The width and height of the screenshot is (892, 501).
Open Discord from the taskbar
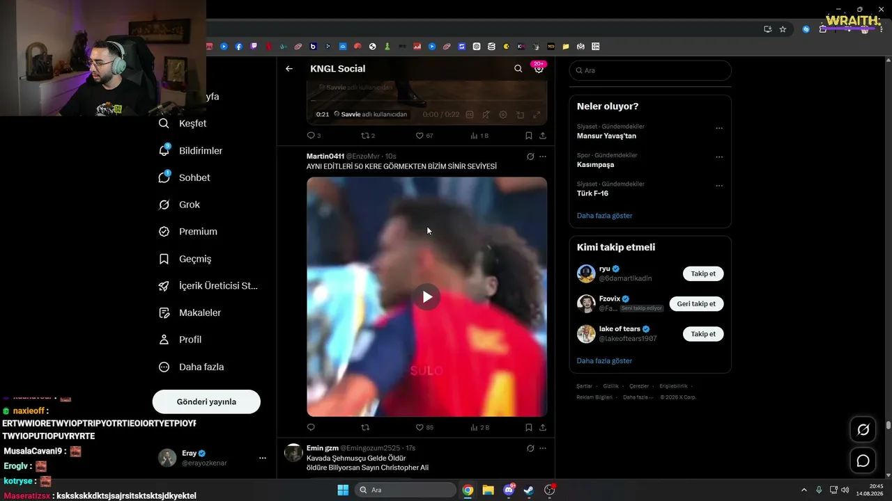click(509, 490)
